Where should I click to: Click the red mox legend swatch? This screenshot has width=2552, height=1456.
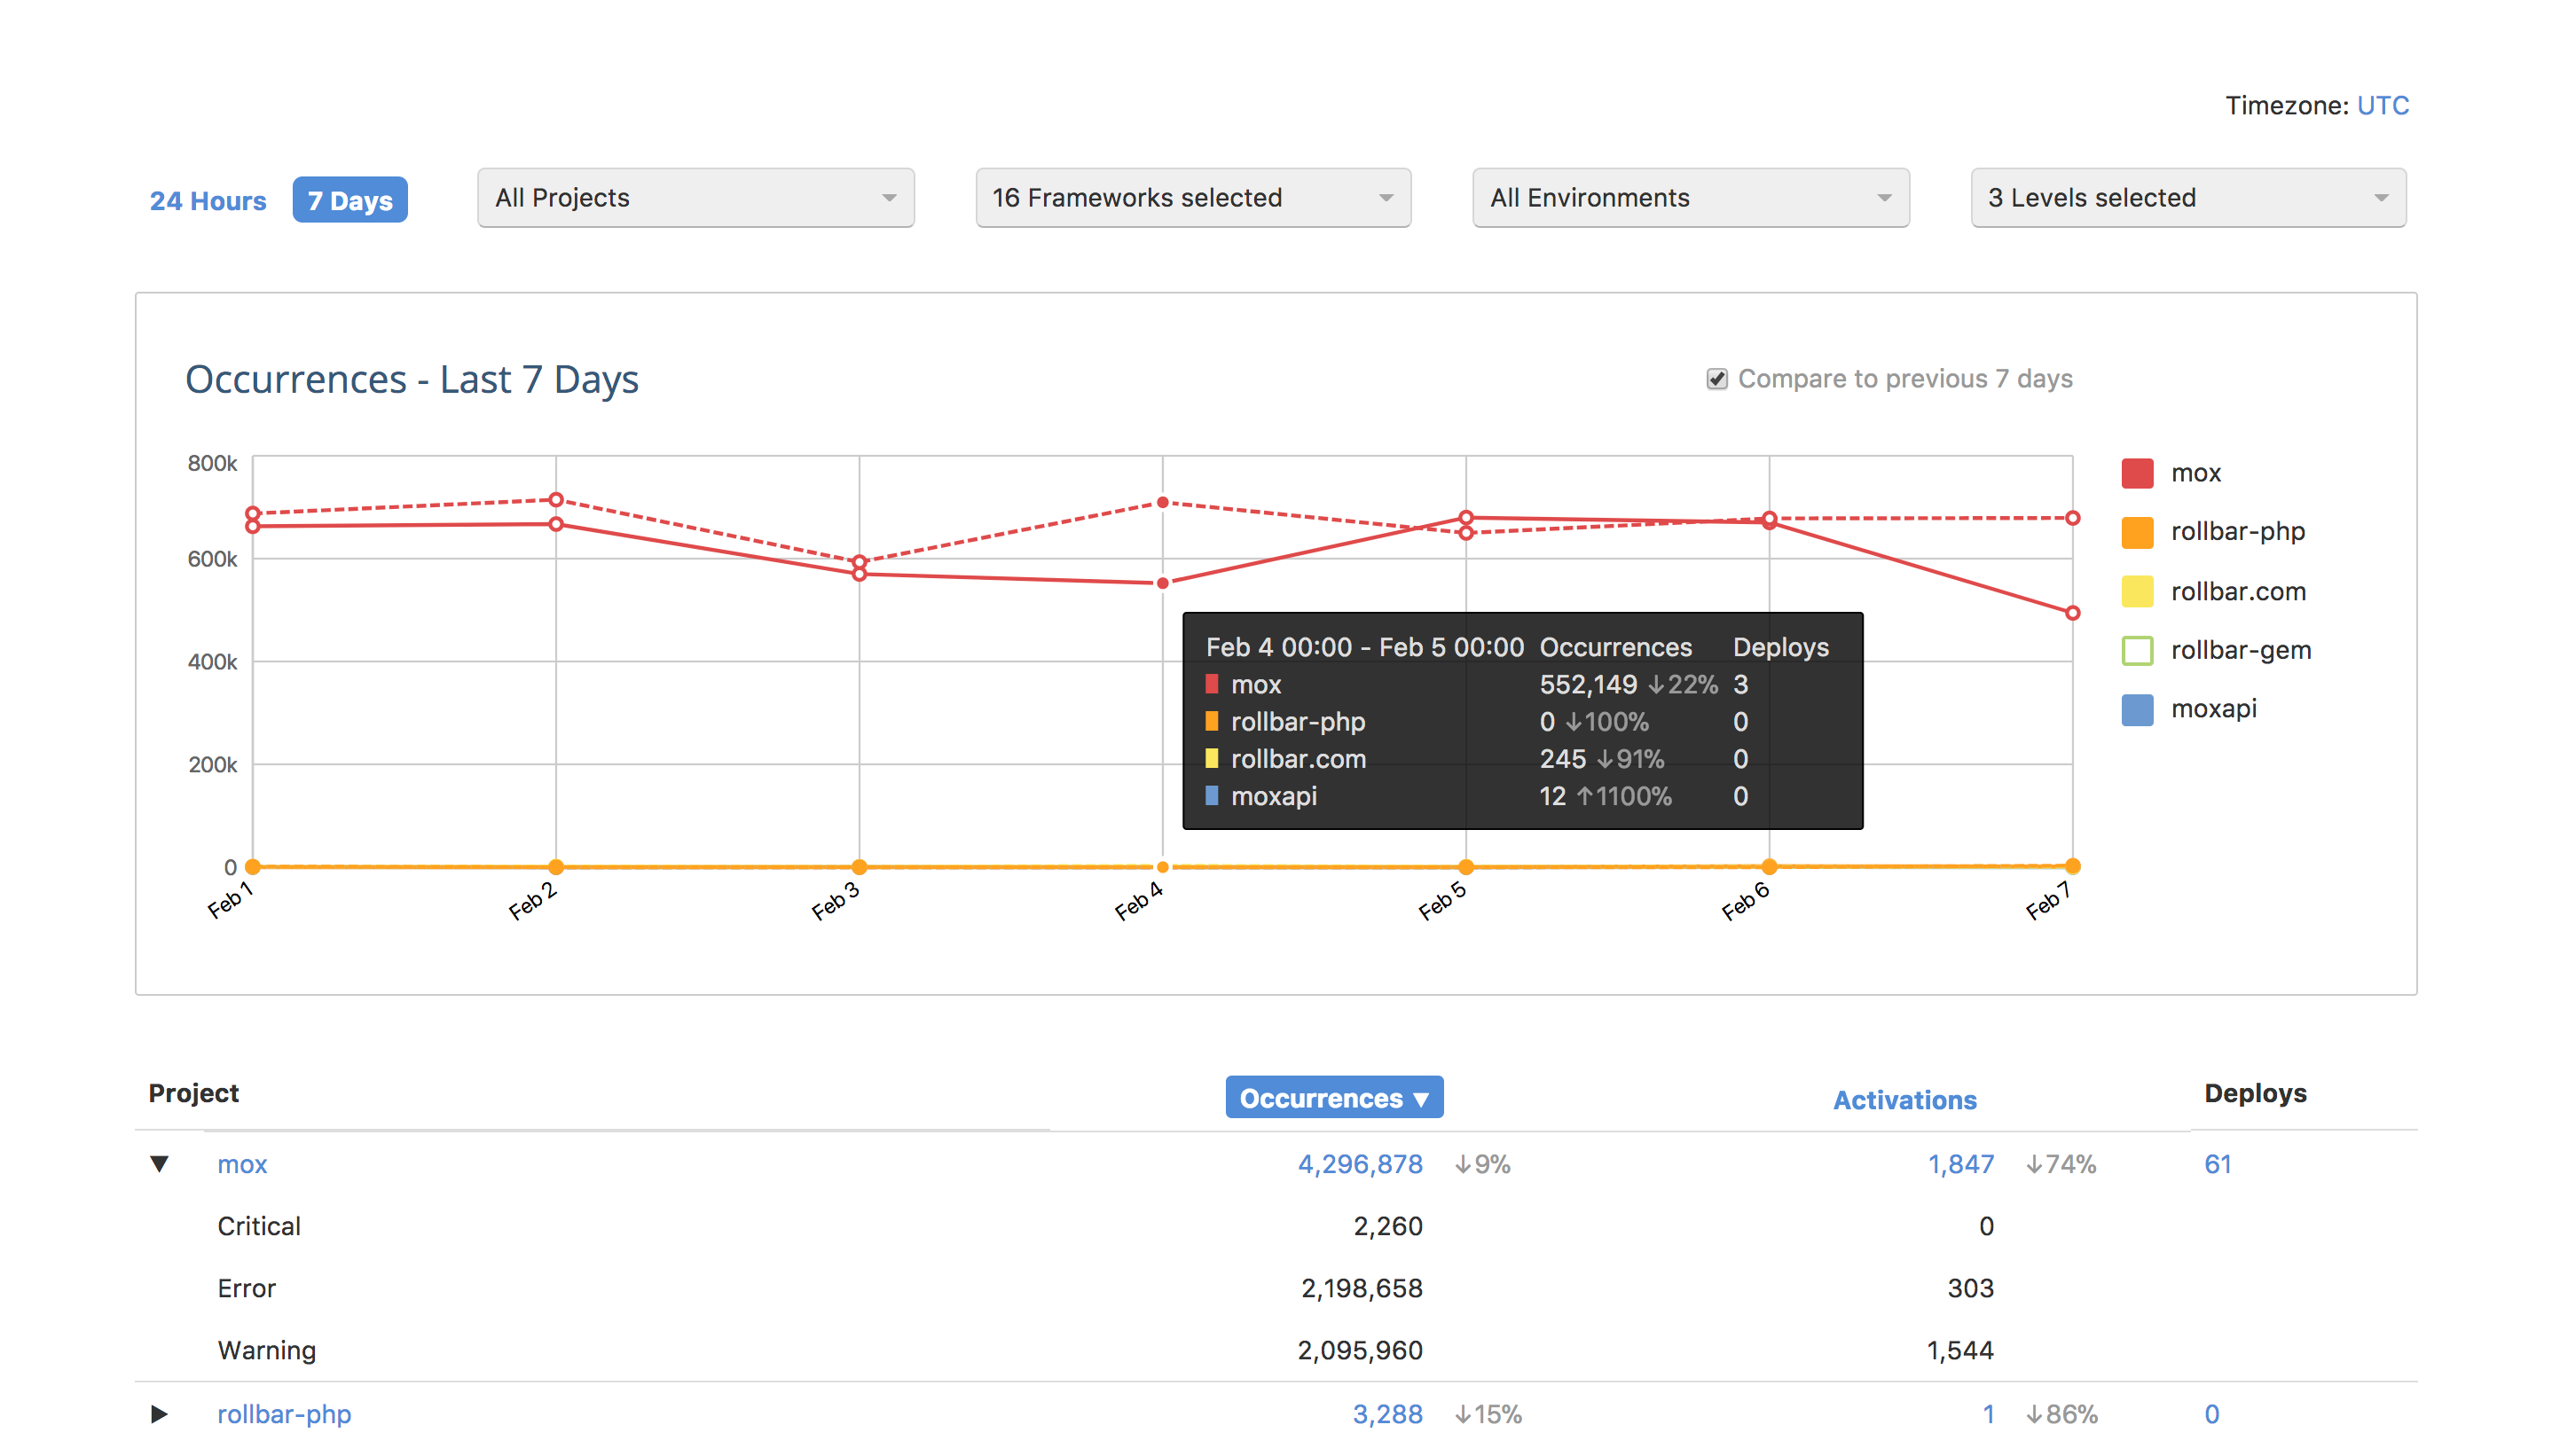coord(2136,473)
